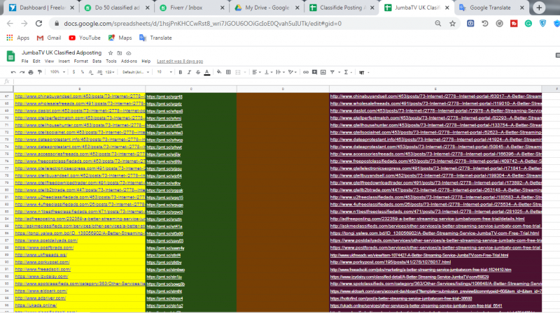Image resolution: width=560 pixels, height=313 pixels.
Task: Open the functions sigma dropdown
Action: point(348,73)
